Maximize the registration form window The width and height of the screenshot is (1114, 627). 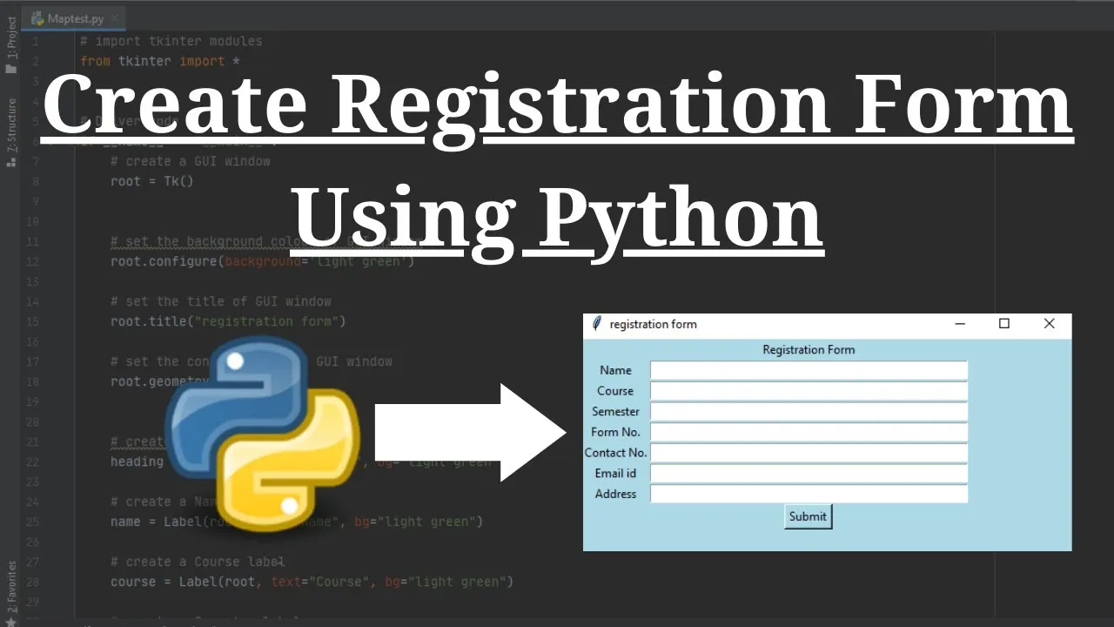[1004, 324]
